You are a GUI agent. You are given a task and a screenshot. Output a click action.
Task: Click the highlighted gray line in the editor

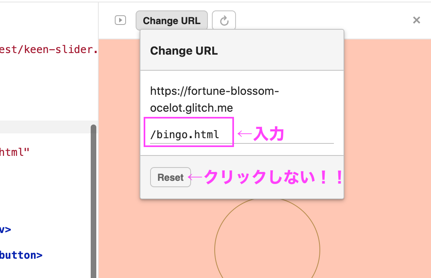coord(44,127)
